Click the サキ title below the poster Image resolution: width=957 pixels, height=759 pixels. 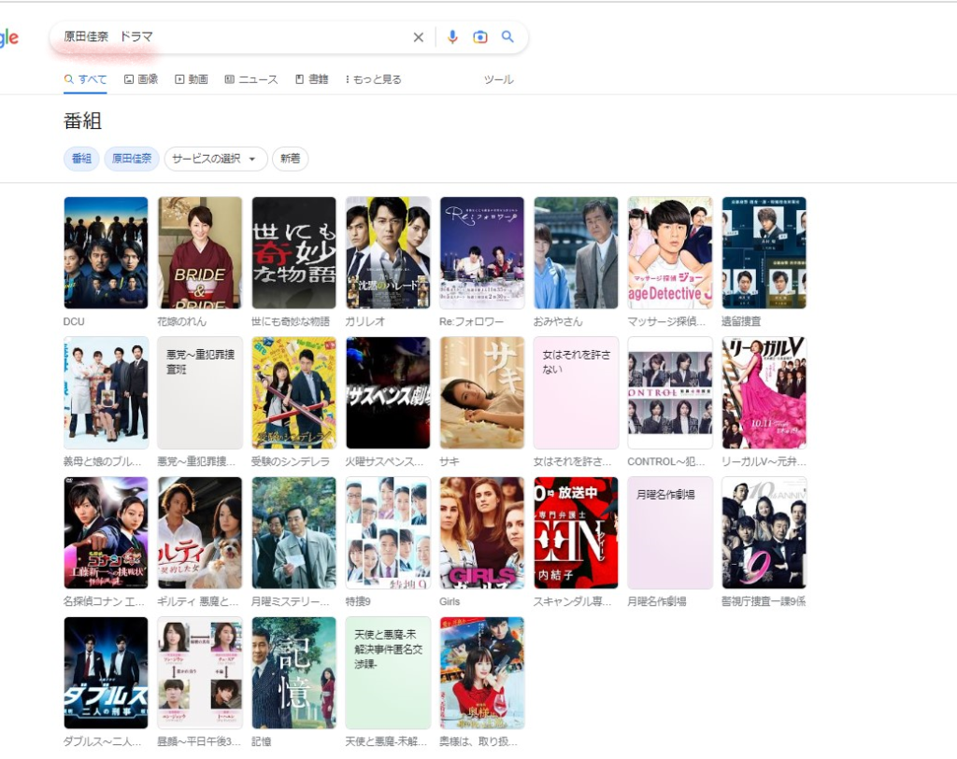point(450,461)
